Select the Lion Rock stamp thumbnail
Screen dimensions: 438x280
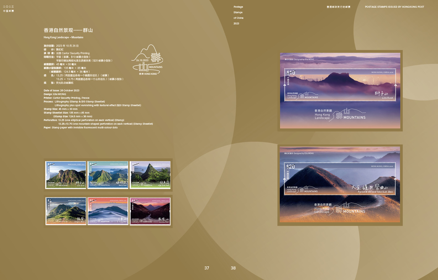[x=66, y=175]
